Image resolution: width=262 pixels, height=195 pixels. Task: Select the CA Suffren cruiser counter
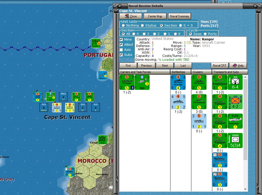pyautogui.click(x=199, y=121)
